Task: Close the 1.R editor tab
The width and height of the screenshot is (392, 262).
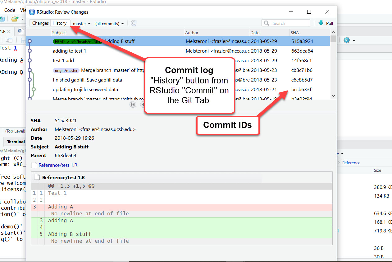Action: pos(9,31)
